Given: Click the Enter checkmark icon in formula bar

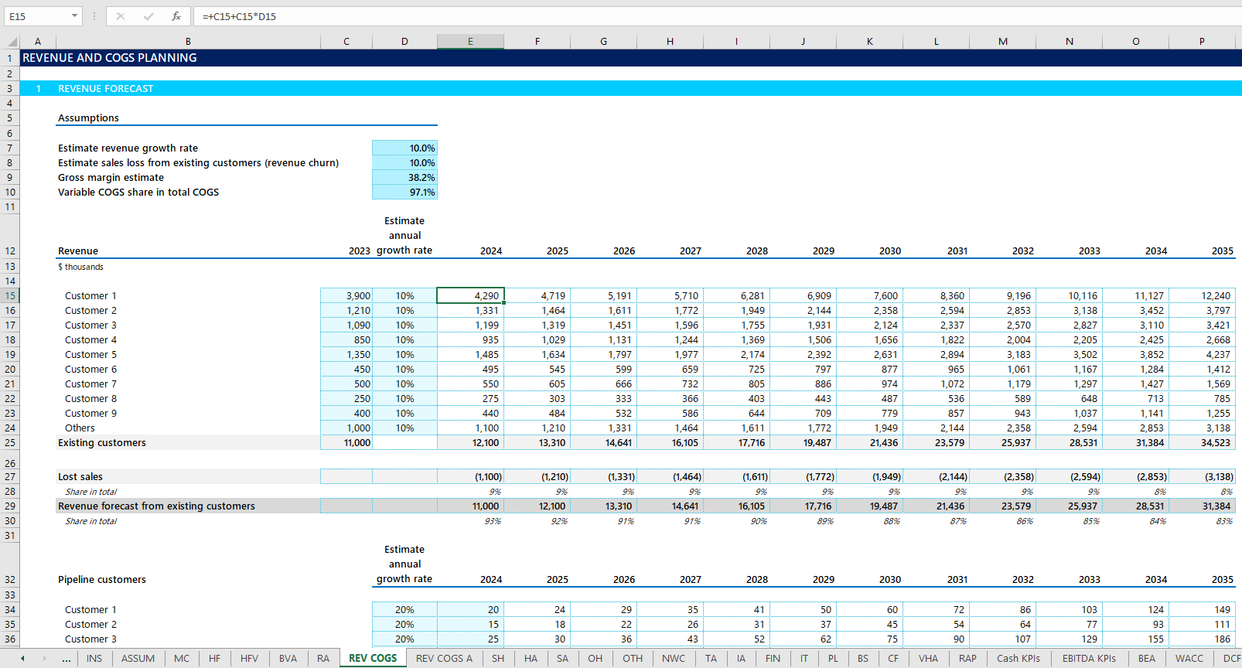Looking at the screenshot, I should tap(148, 16).
